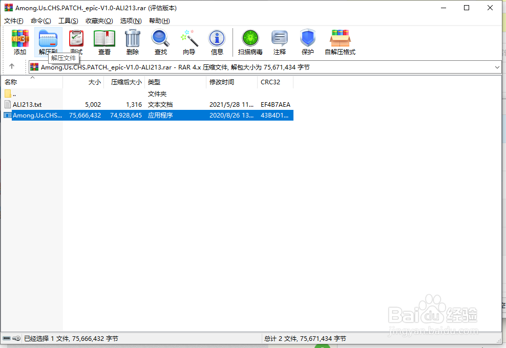Open the 文件(F) menu
The width and height of the screenshot is (506, 348).
[x=13, y=20]
